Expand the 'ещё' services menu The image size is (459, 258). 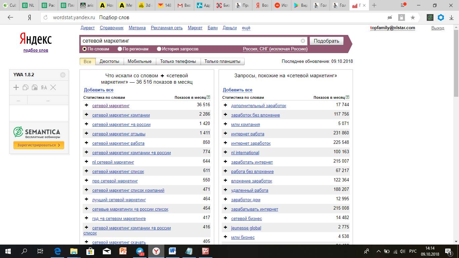pos(246,28)
